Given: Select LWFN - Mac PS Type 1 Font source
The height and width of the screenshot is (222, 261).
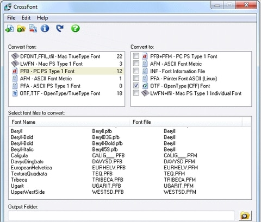Looking at the screenshot, I should tap(67, 64).
